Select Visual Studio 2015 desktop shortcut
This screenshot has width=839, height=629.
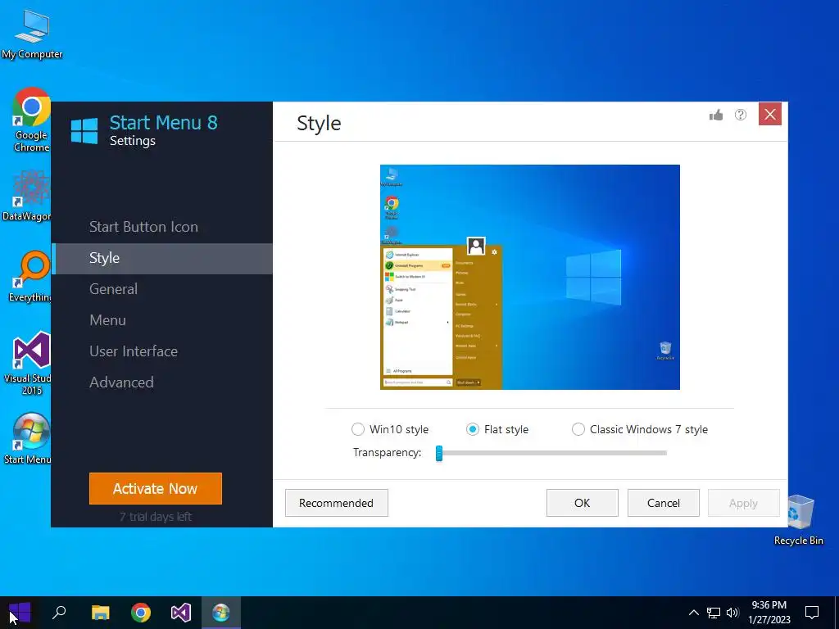[28, 364]
